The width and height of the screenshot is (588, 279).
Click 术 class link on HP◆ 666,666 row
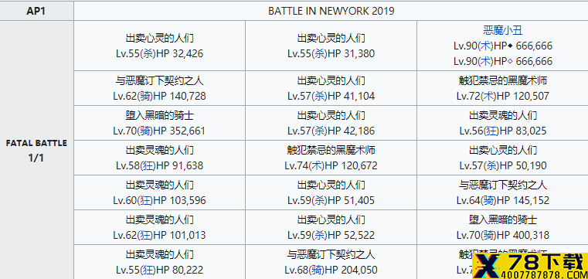[484, 46]
